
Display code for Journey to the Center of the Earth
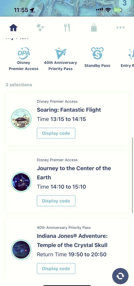tap(56, 201)
